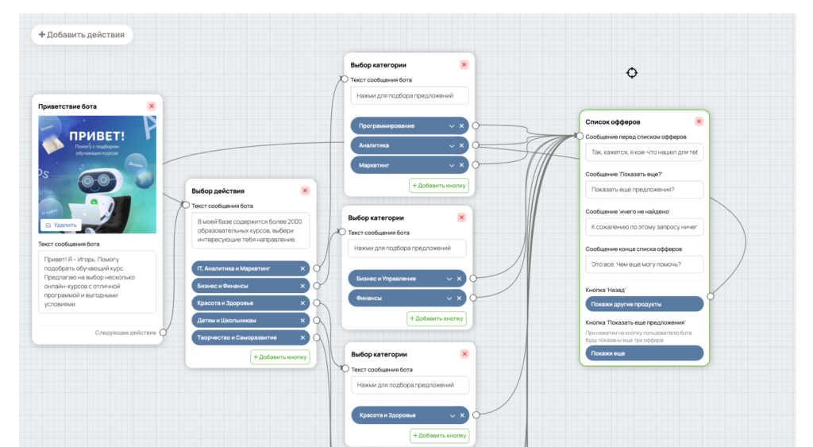813x447 pixels.
Task: Delete the Приветствие бота block
Action: tap(152, 106)
